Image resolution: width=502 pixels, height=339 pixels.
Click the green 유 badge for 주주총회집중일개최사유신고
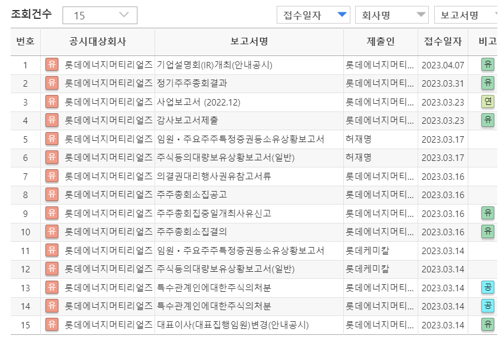tap(488, 213)
